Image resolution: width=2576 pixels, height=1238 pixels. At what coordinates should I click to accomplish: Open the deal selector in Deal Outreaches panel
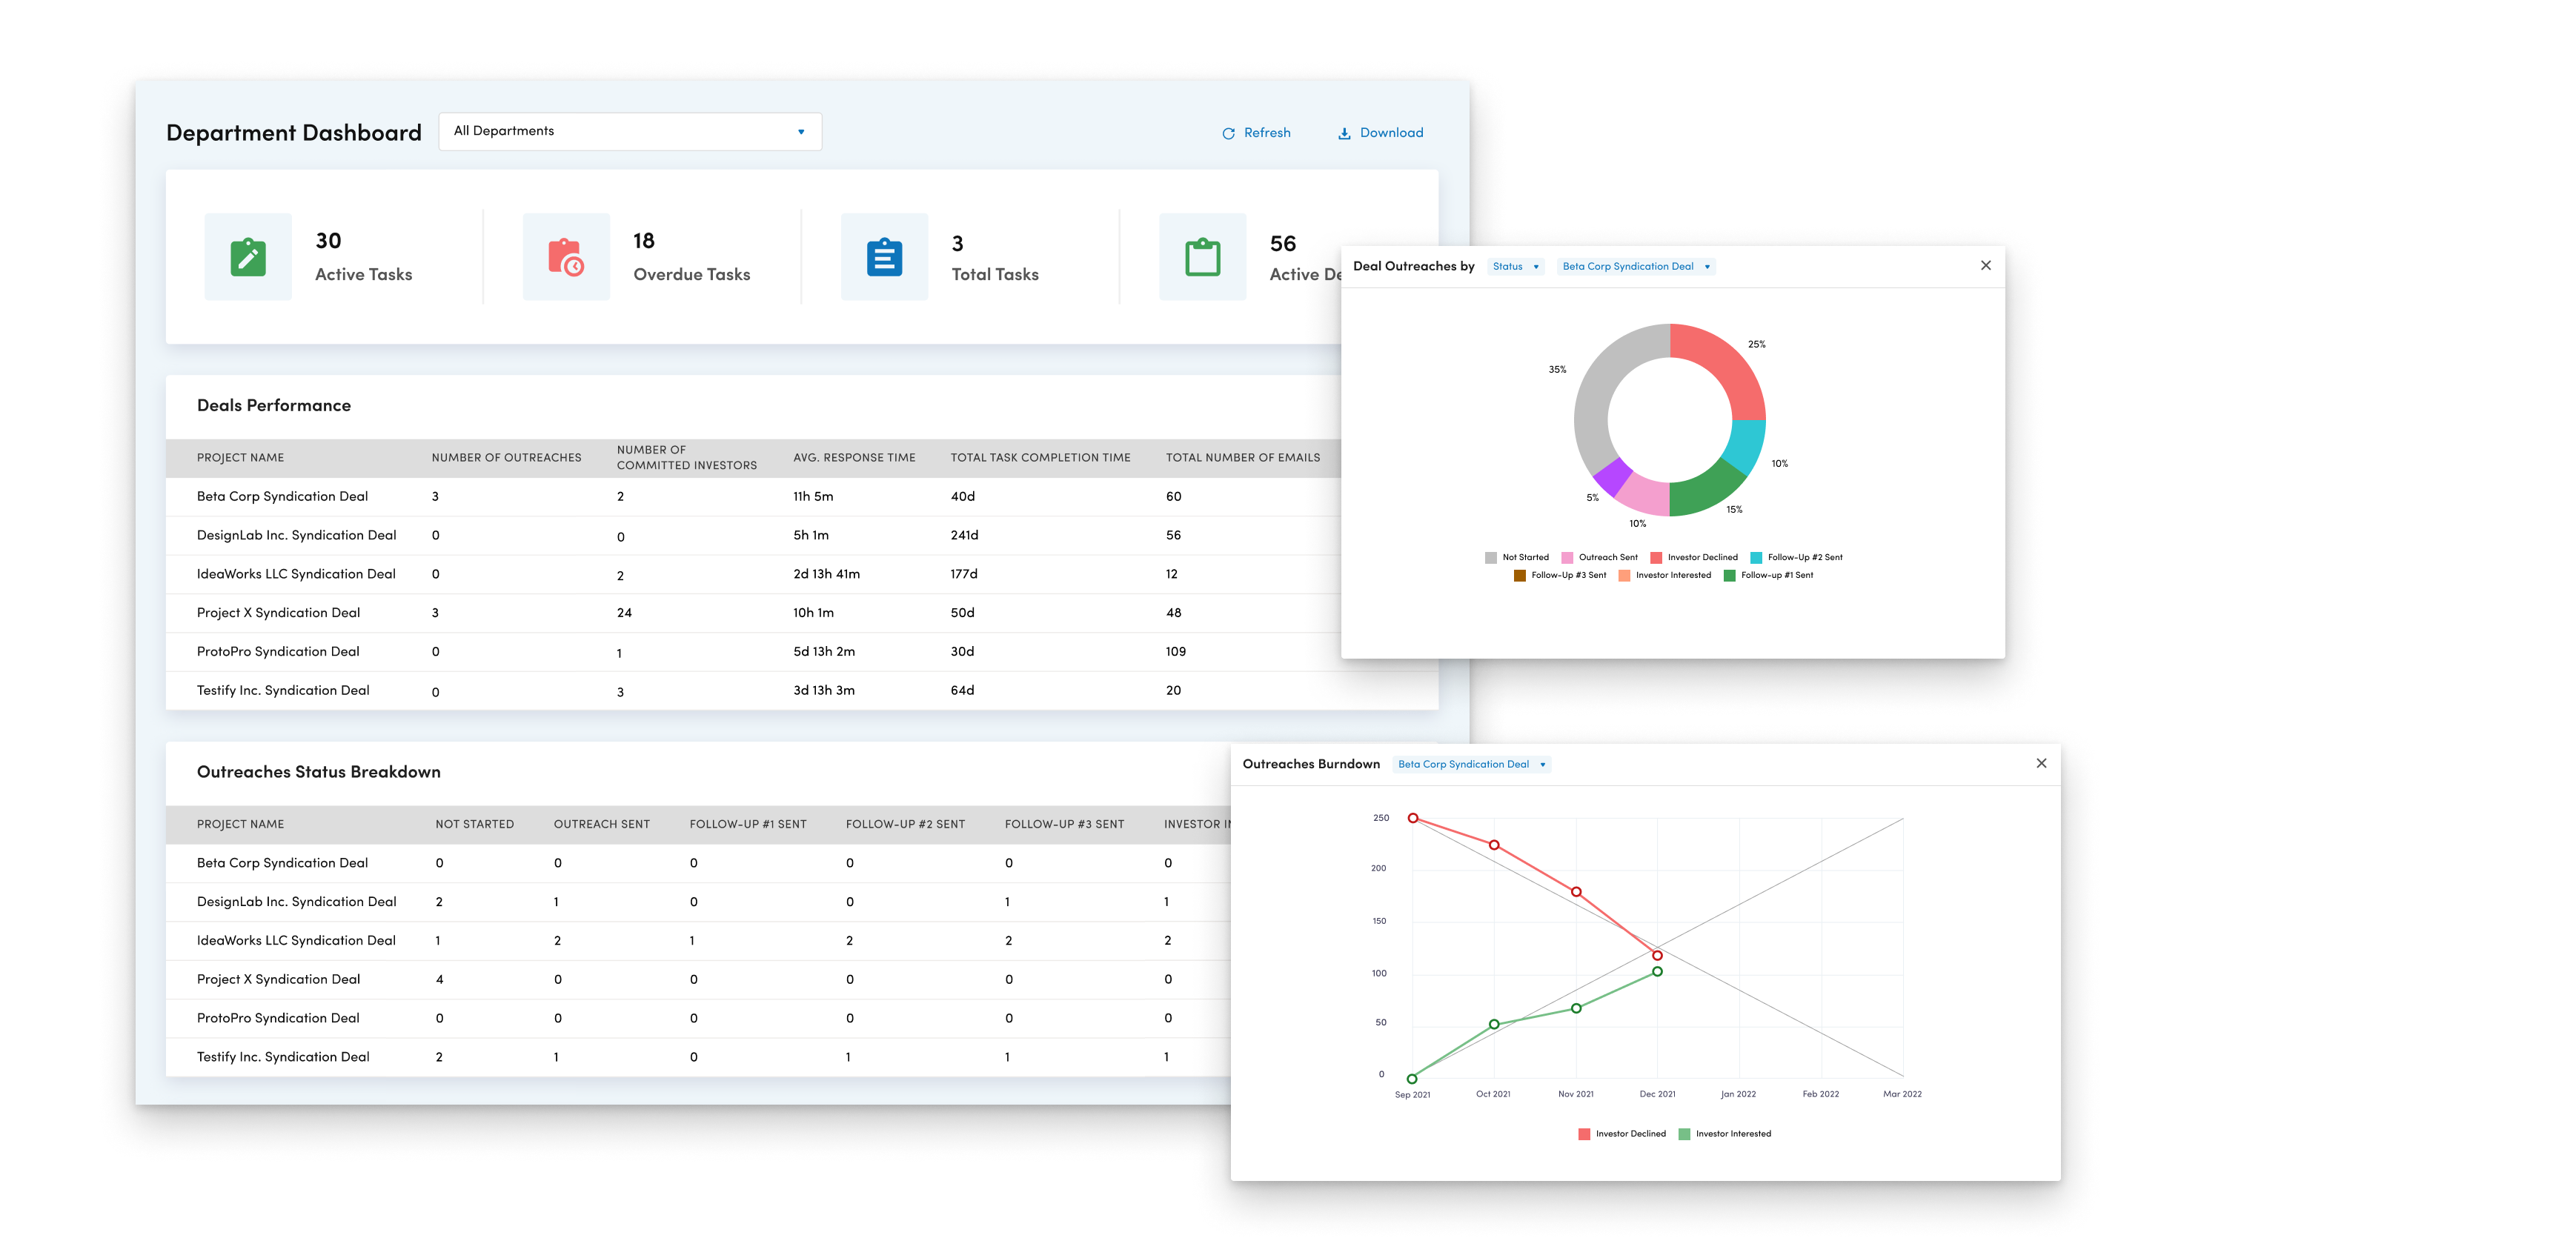[1636, 267]
